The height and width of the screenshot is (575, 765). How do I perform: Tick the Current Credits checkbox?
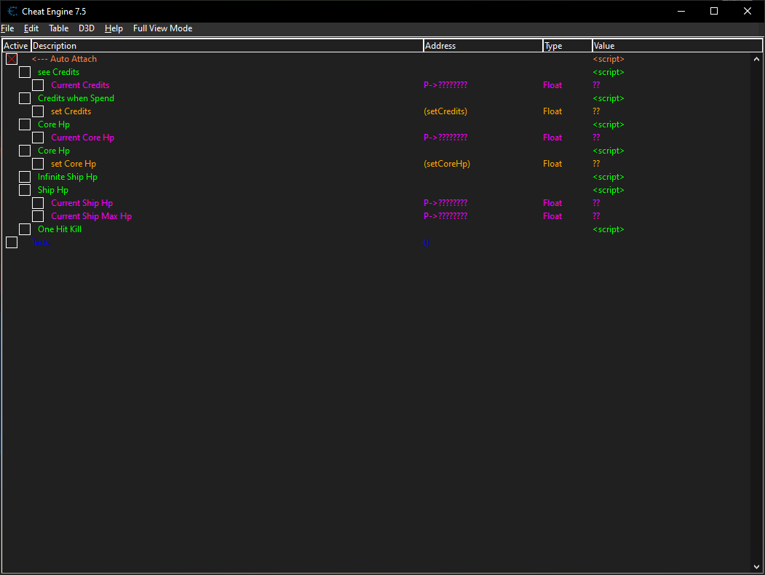pyautogui.click(x=38, y=85)
